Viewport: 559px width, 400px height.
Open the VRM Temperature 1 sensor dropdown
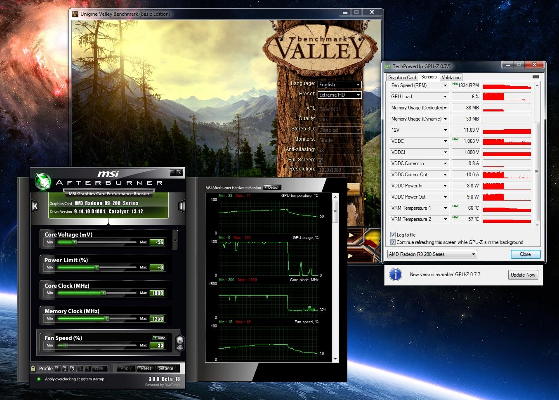point(445,208)
